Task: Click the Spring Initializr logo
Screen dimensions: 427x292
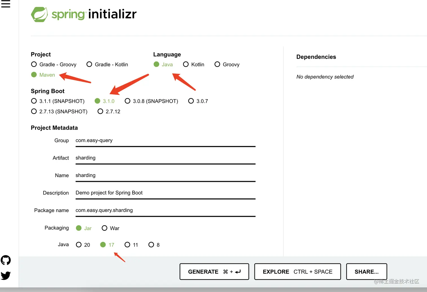Action: coord(84,14)
